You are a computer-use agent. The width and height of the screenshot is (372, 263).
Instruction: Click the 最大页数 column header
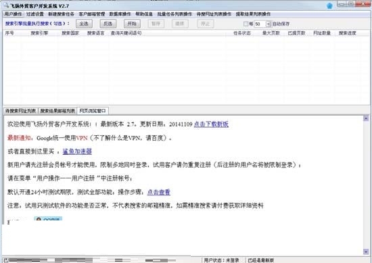[271, 33]
